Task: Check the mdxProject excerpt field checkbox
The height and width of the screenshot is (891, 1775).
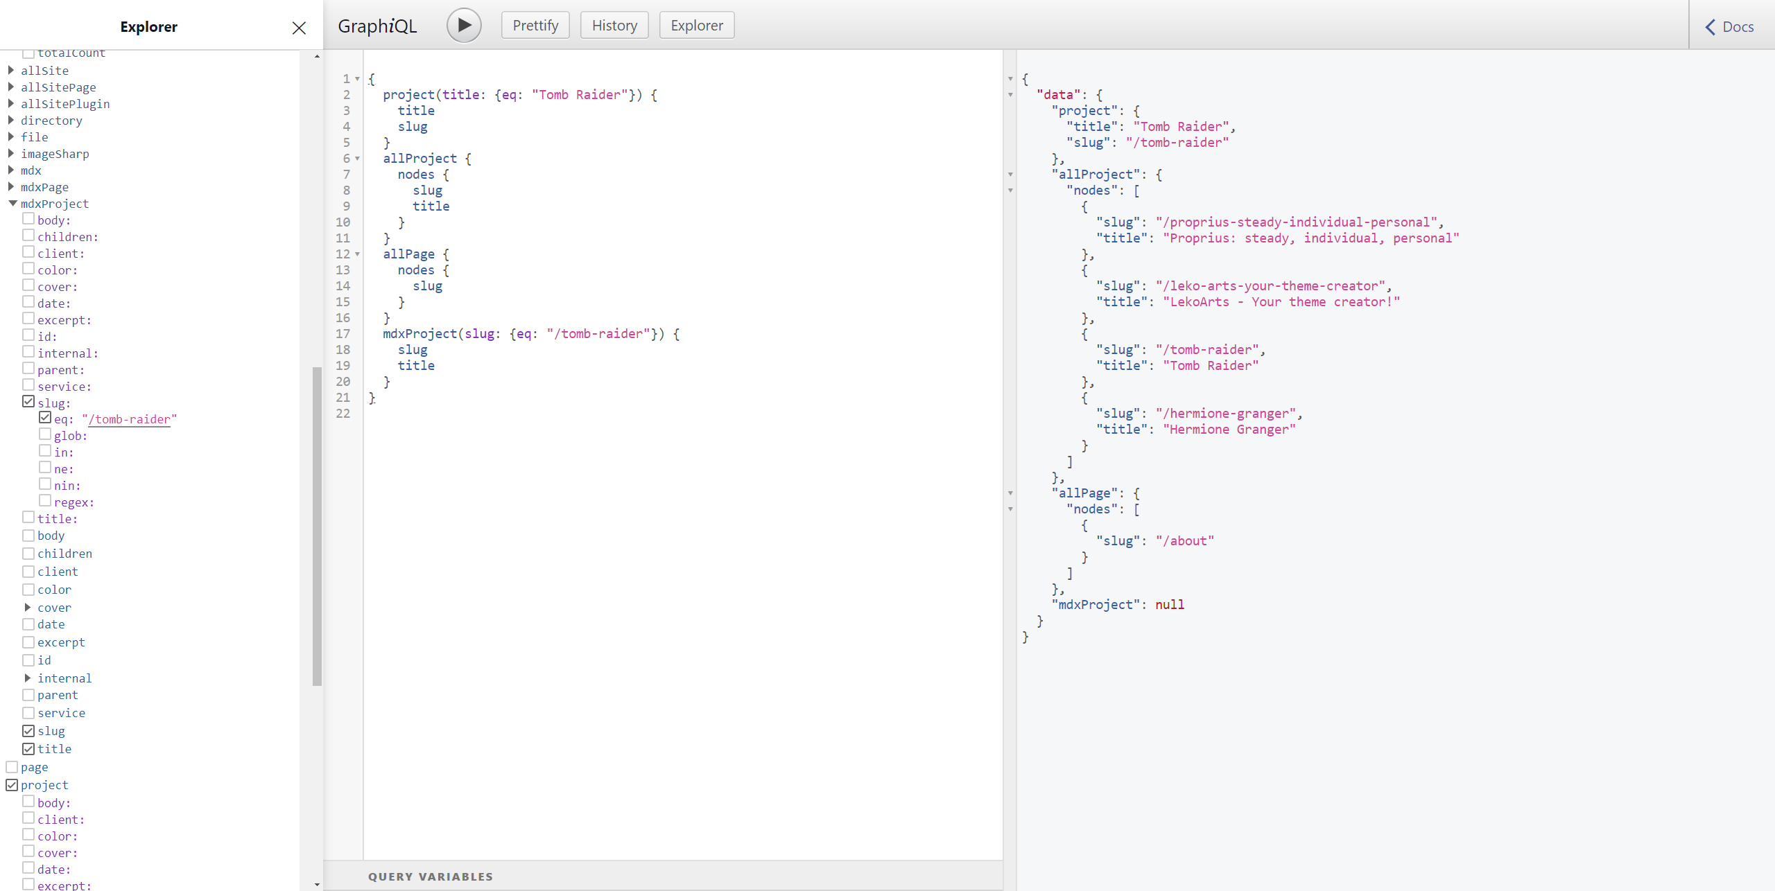Action: pyautogui.click(x=28, y=642)
